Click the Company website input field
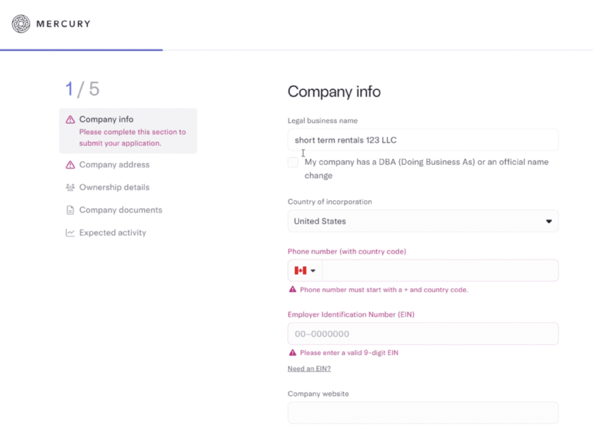This screenshot has height=436, width=593. [423, 413]
